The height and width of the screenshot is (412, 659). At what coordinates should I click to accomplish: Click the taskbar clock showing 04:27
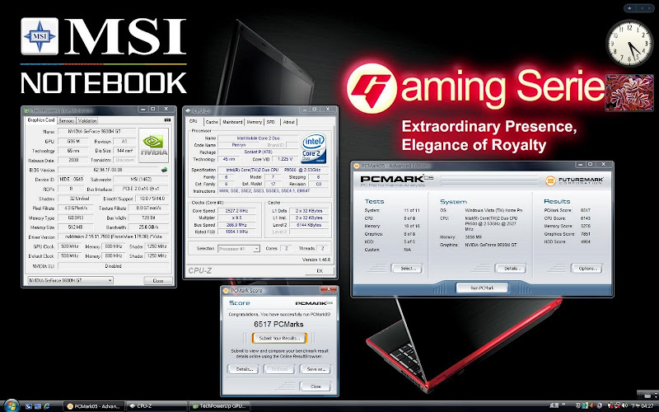click(644, 405)
